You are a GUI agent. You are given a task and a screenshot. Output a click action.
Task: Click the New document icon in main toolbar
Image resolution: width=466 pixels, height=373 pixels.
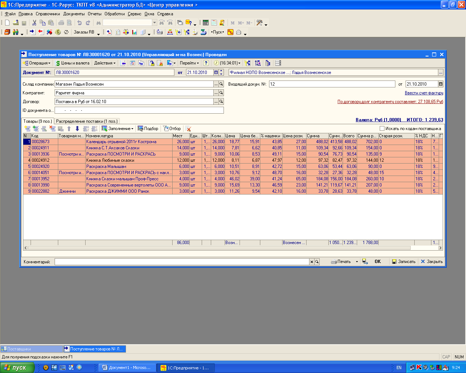[x=7, y=23]
